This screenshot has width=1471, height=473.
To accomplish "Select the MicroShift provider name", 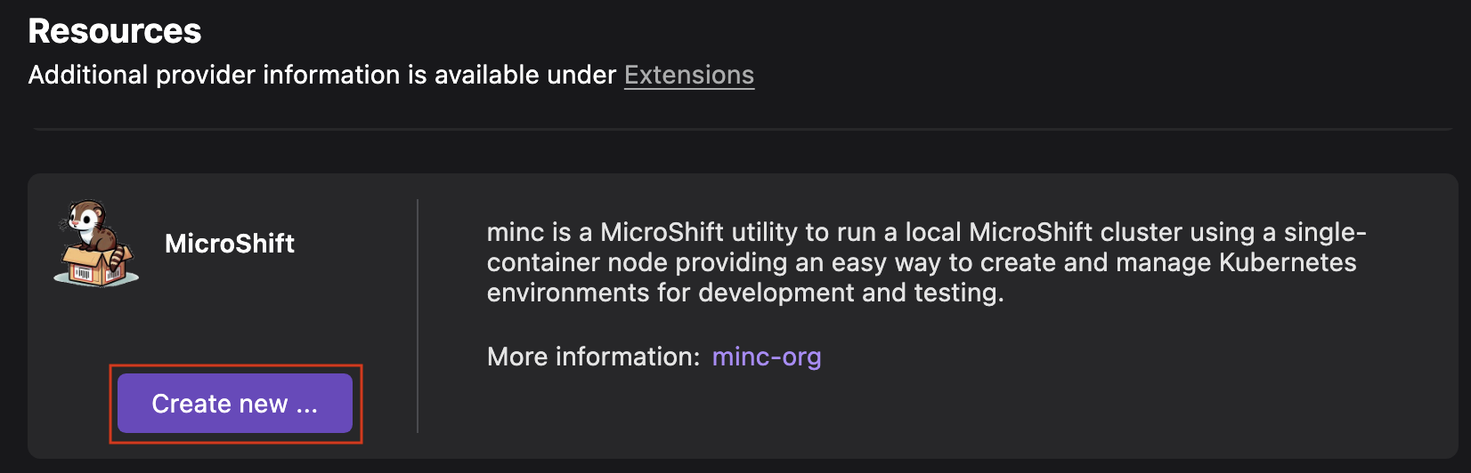I will point(230,244).
